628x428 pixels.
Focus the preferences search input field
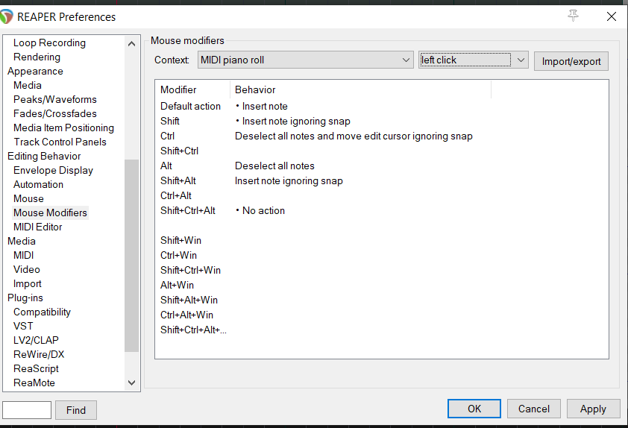27,410
